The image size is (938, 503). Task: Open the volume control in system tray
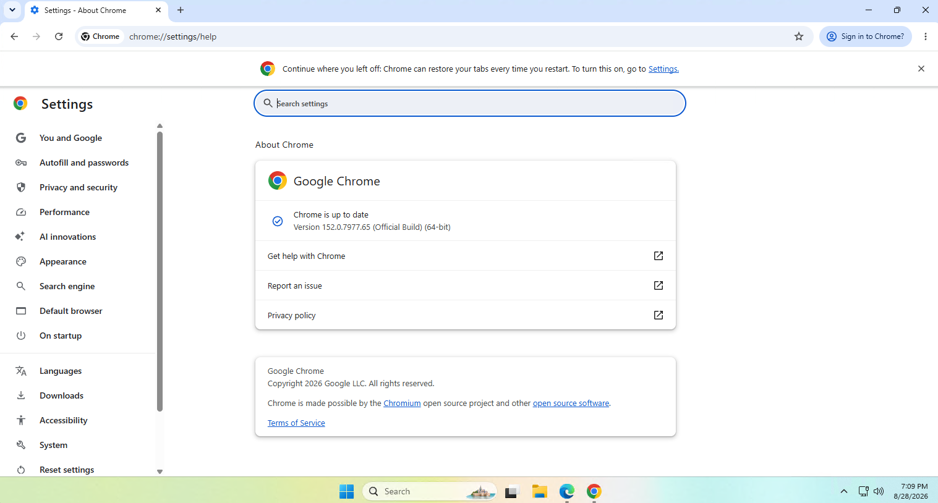click(879, 491)
